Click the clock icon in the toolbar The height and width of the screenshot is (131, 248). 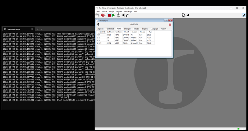tap(119, 15)
